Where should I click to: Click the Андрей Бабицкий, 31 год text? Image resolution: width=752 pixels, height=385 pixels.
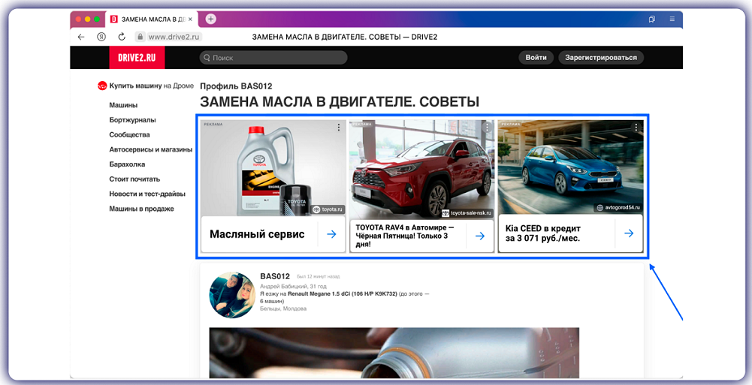tap(293, 287)
